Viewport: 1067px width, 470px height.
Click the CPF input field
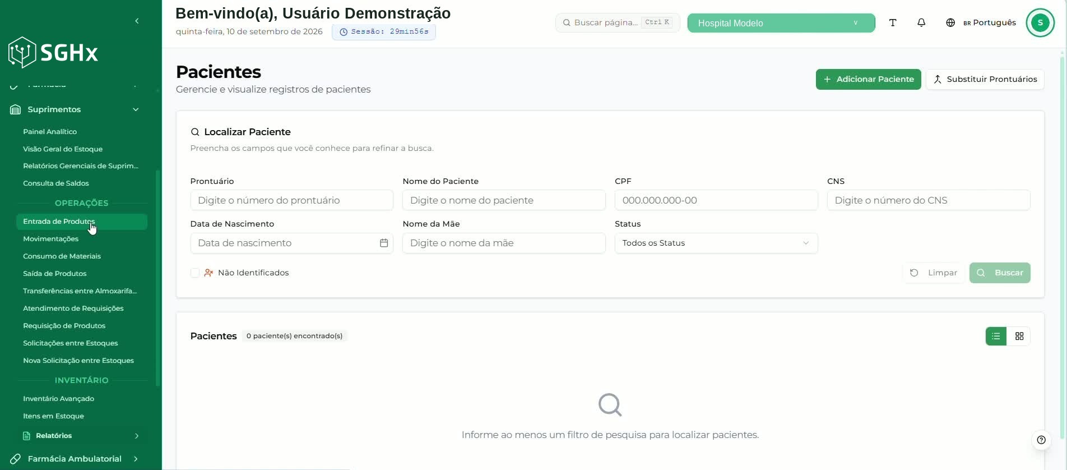[716, 200]
